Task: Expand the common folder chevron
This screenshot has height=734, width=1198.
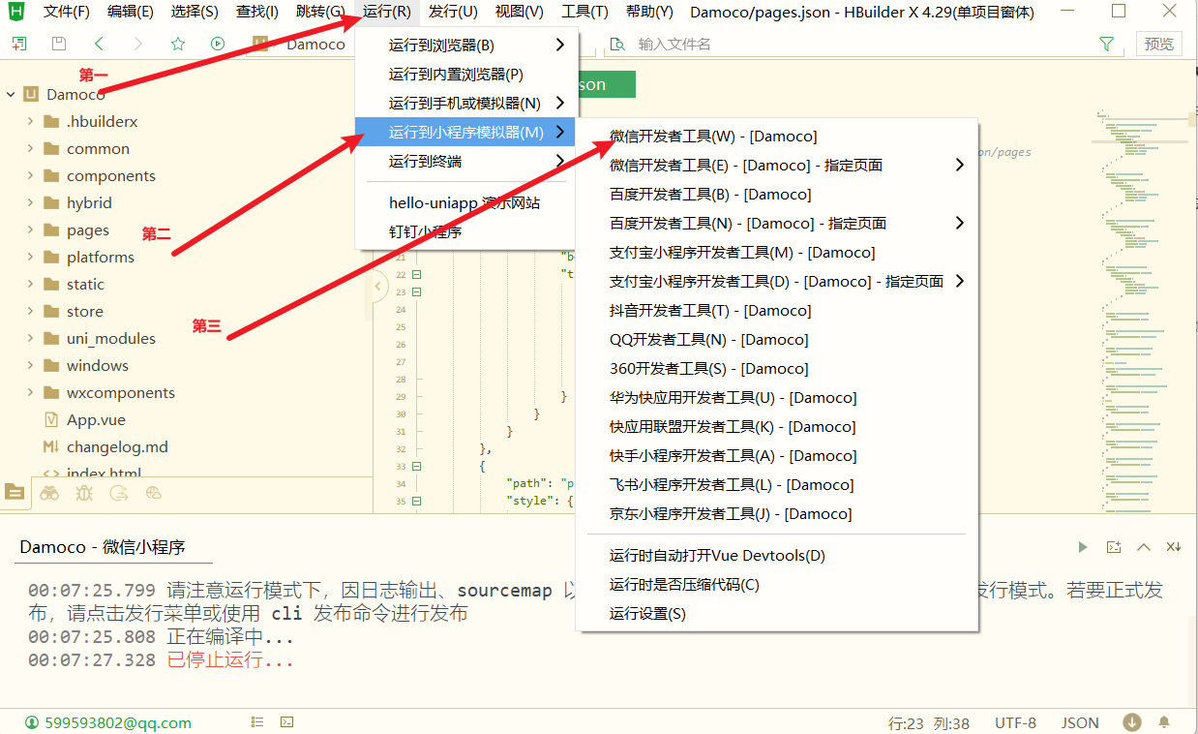Action: click(x=31, y=149)
